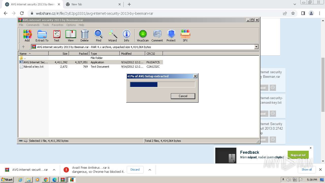Sort by Packed column header
The height and width of the screenshot is (183, 325).
pyautogui.click(x=79, y=54)
